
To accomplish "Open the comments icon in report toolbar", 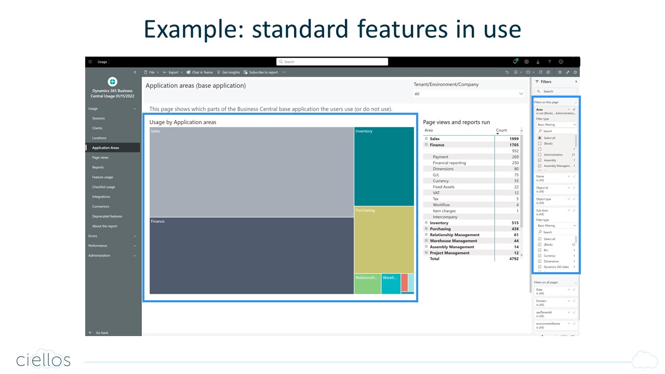I will (x=548, y=72).
